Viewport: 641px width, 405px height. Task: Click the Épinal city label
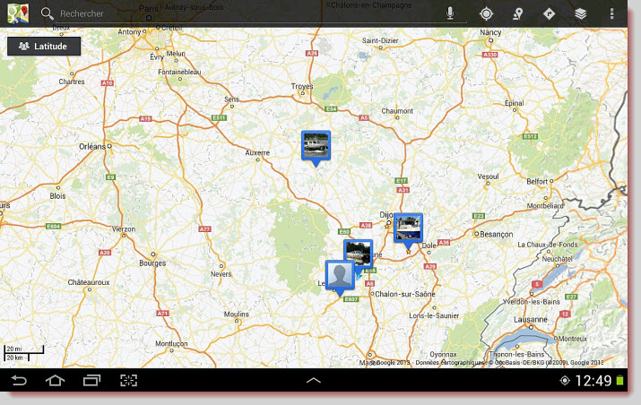point(515,103)
